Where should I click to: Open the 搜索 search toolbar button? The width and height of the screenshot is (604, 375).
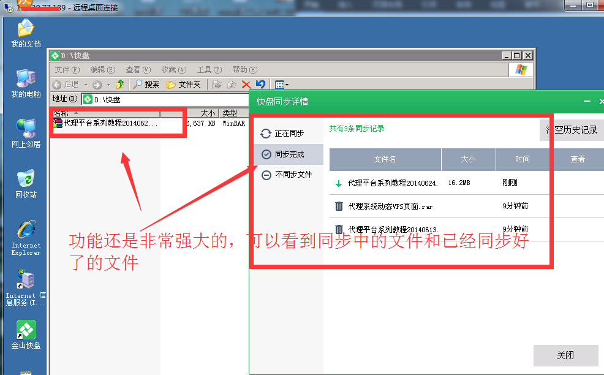click(x=146, y=85)
